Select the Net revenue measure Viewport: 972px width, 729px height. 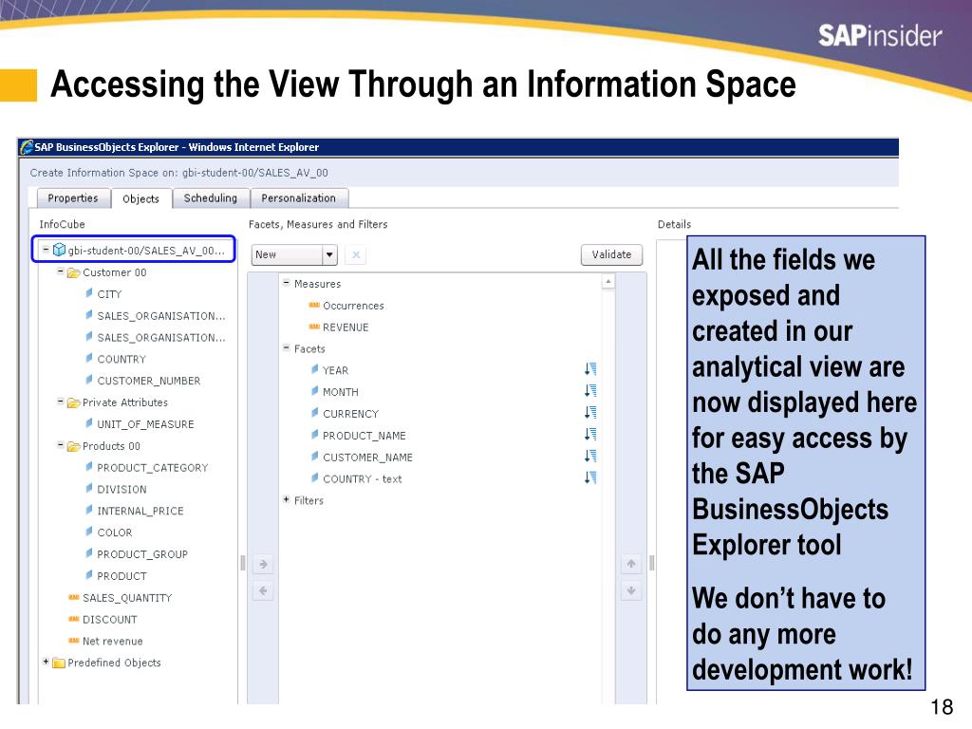[x=112, y=641]
